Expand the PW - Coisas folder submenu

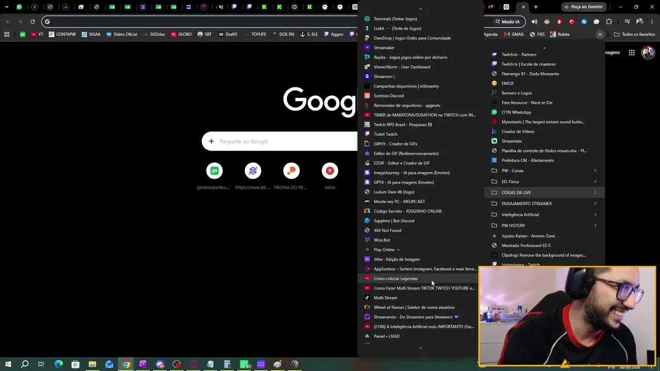point(544,171)
